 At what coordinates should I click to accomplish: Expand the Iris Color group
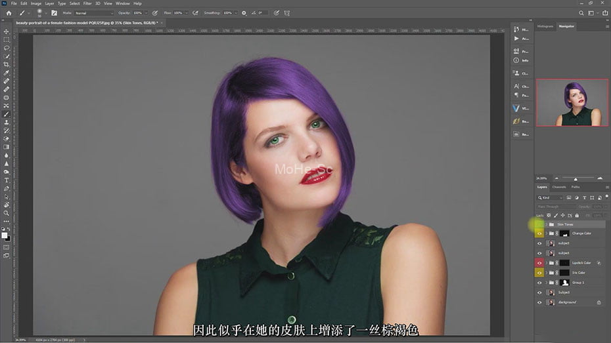point(545,273)
